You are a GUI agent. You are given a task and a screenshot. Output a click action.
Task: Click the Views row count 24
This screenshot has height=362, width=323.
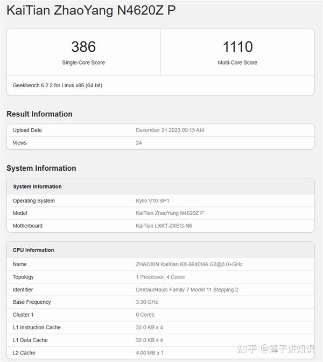tap(139, 143)
